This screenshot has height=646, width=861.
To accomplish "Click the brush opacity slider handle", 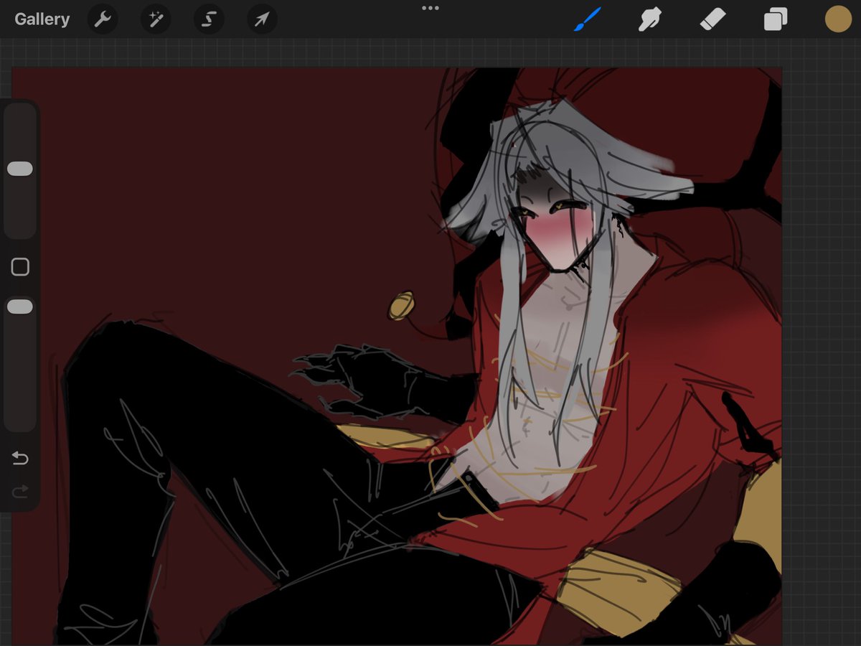I will coord(20,306).
